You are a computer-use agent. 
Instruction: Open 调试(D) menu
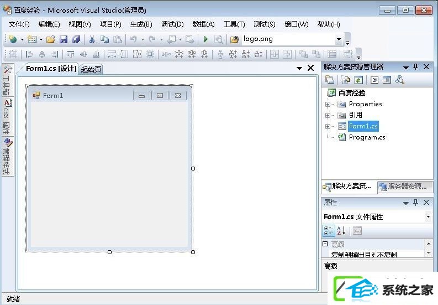click(x=172, y=24)
